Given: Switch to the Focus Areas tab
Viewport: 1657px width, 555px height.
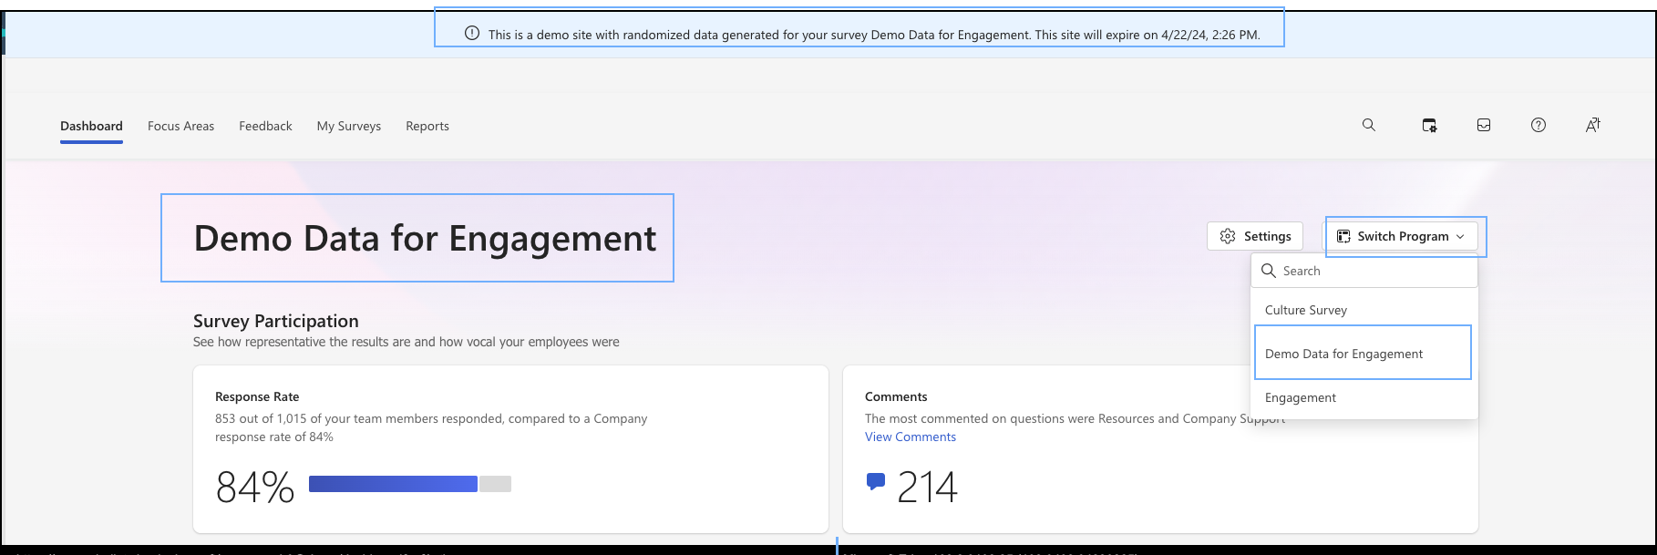Looking at the screenshot, I should (180, 126).
